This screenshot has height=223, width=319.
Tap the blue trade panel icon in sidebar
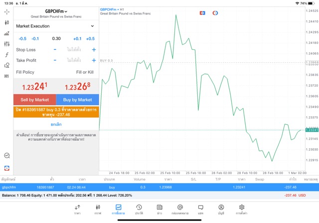[x=6, y=168]
